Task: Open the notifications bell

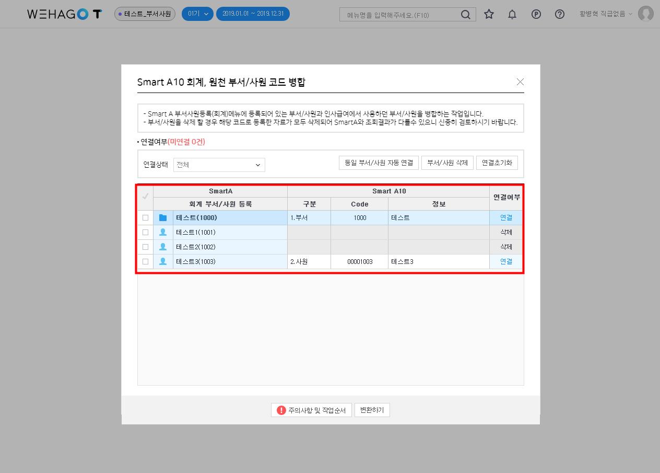Action: (x=512, y=14)
